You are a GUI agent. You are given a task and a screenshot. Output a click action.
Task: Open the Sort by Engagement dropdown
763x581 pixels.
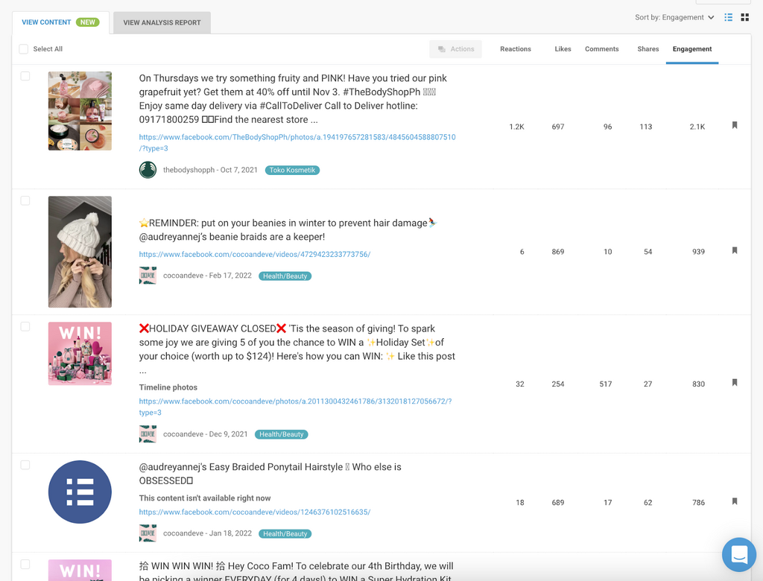(674, 17)
